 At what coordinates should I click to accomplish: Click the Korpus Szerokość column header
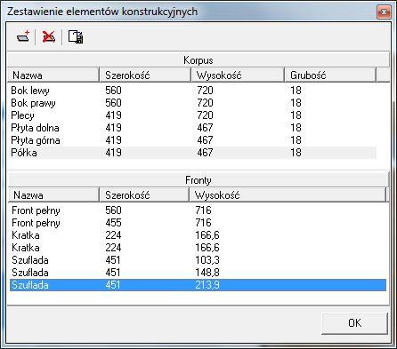point(145,75)
